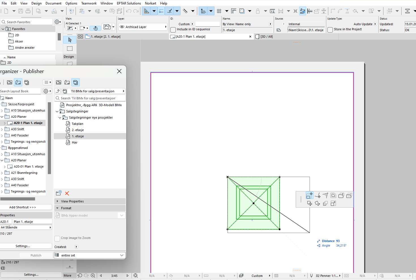Click the magnet Quick Selection icon

[x=96, y=28]
